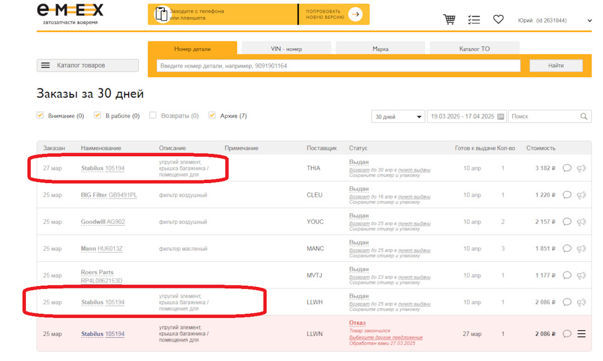
Task: Open Stabilus 105194 link in THIA row
Action: click(102, 168)
